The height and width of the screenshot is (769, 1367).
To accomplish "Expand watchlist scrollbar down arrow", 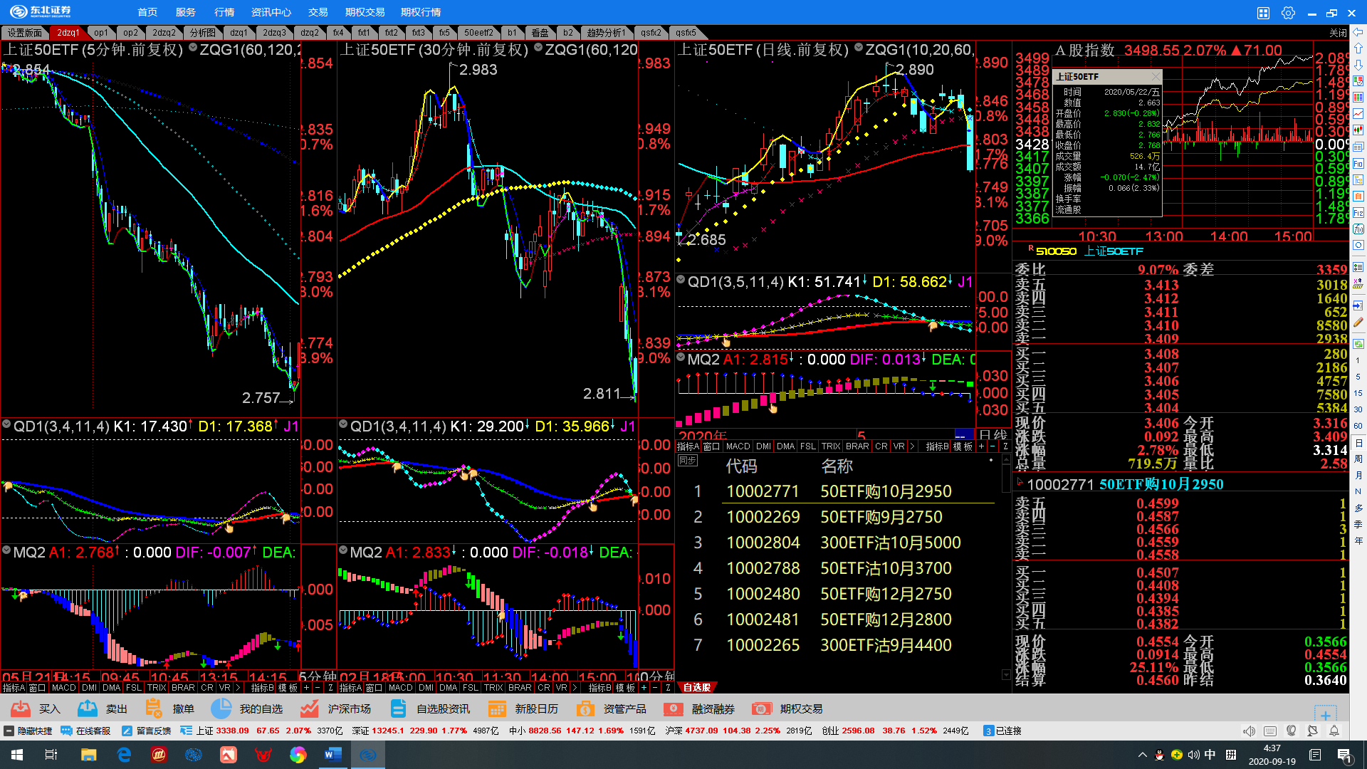I will (1005, 674).
